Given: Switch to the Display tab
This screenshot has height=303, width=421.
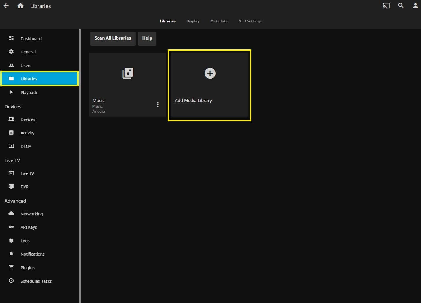Looking at the screenshot, I should pos(193,21).
